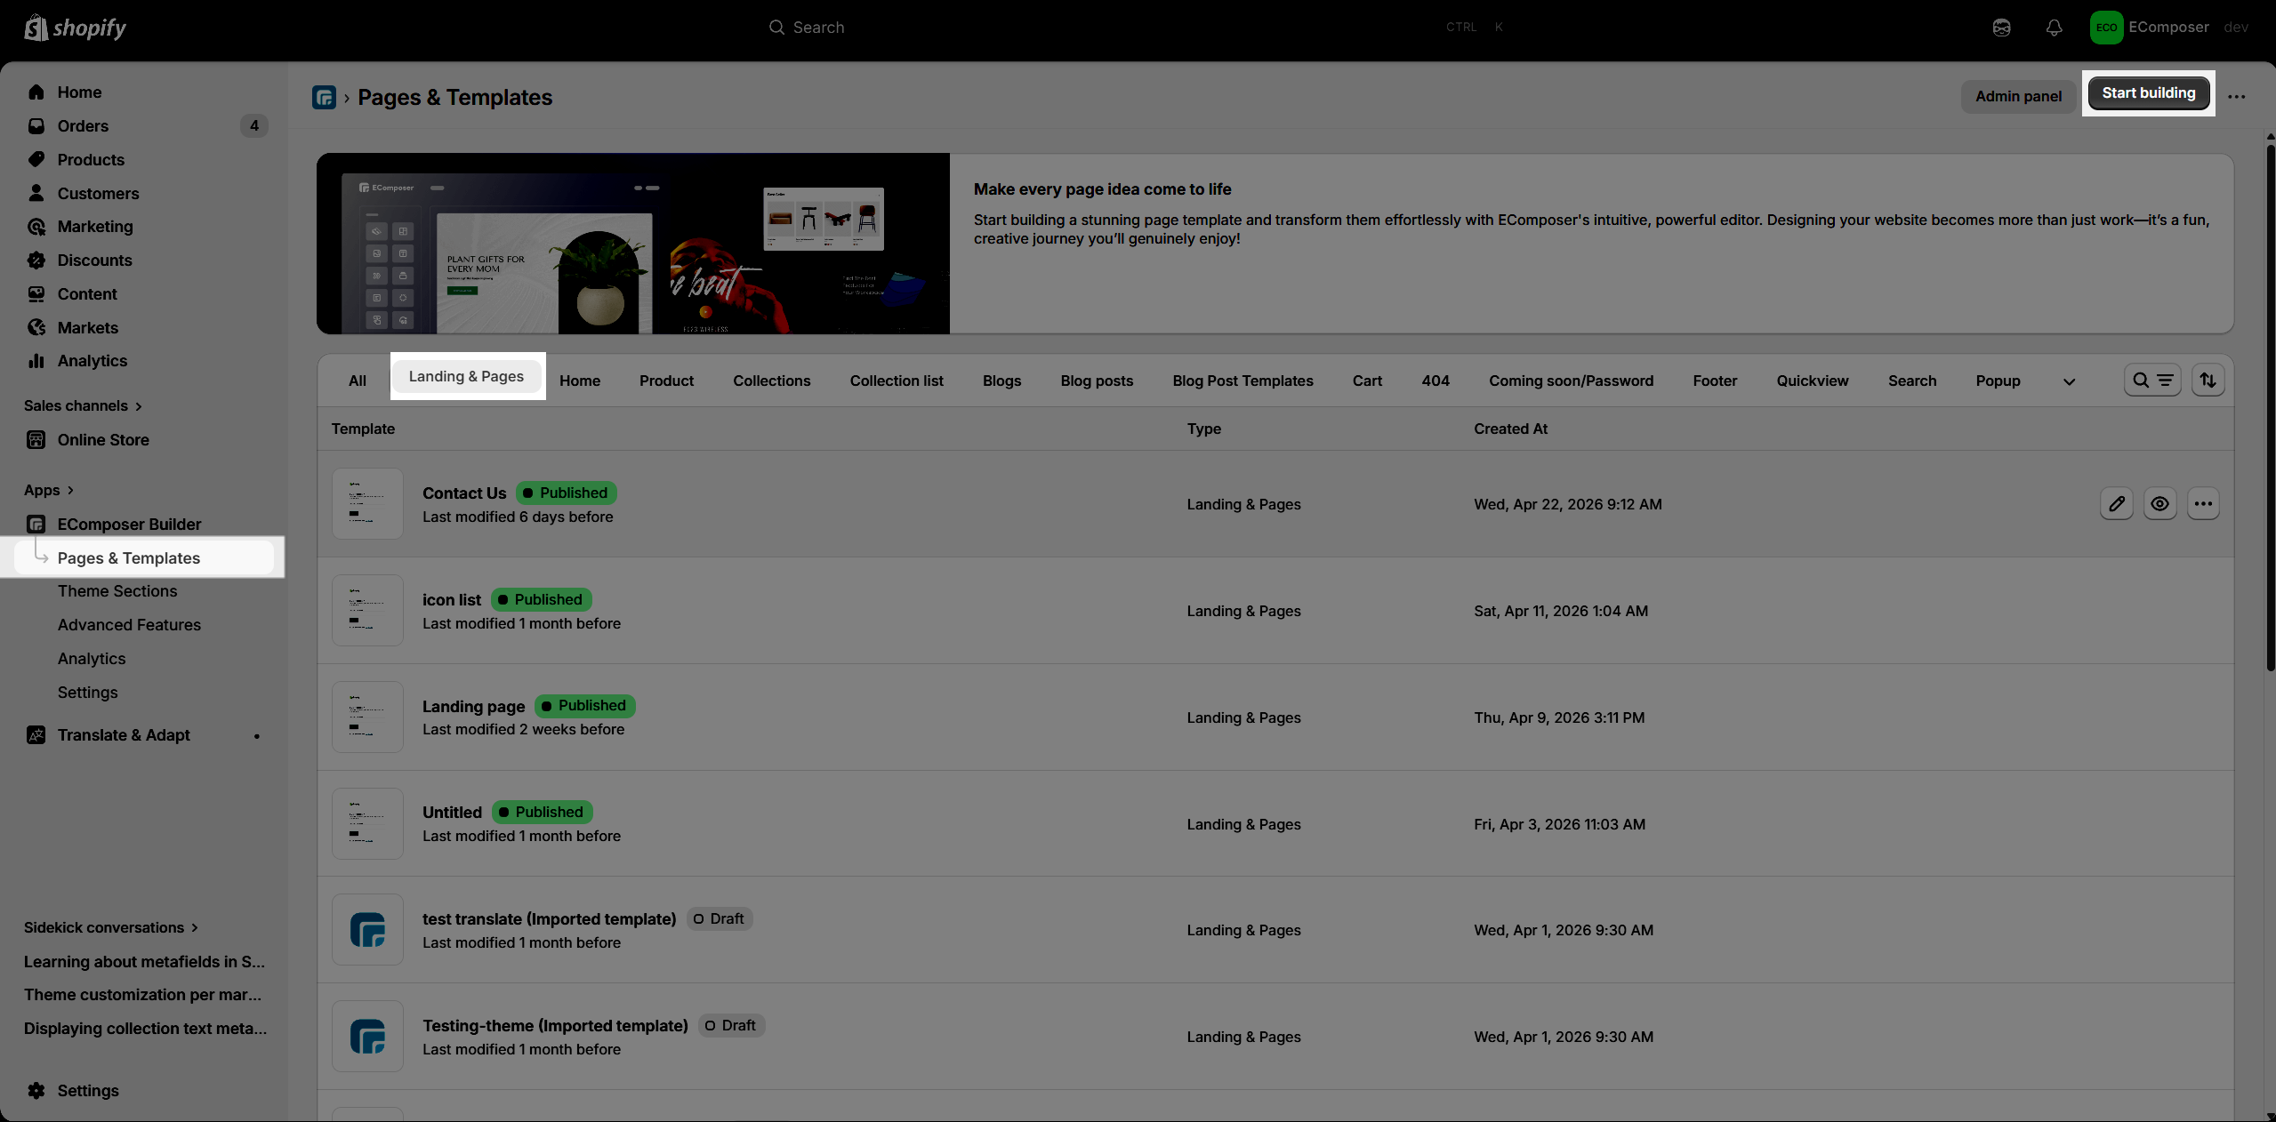Screen dimensions: 2276x1122
Task: Click the Start building button
Action: (x=2148, y=93)
